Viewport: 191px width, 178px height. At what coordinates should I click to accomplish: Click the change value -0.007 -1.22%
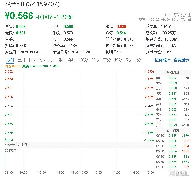(x=54, y=17)
